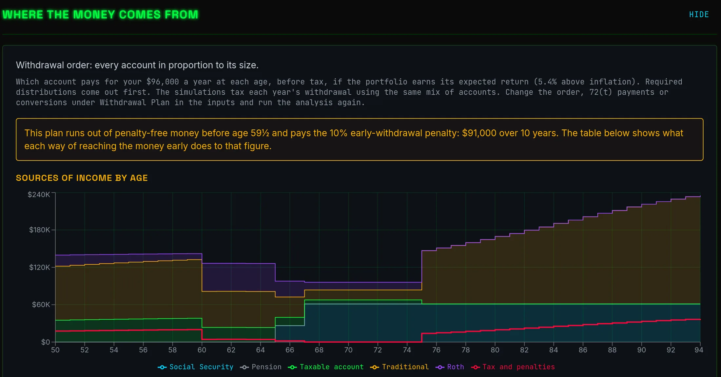Click the $180K y-axis label
The height and width of the screenshot is (377, 721).
pos(40,230)
